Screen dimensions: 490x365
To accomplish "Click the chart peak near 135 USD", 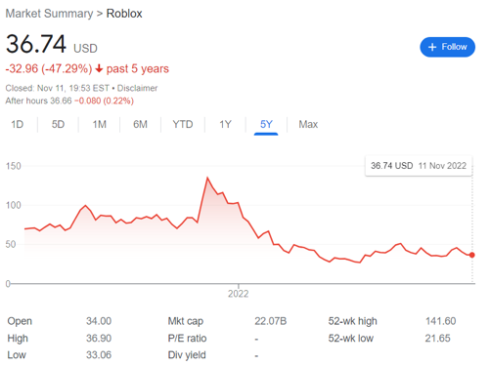I will [x=207, y=178].
